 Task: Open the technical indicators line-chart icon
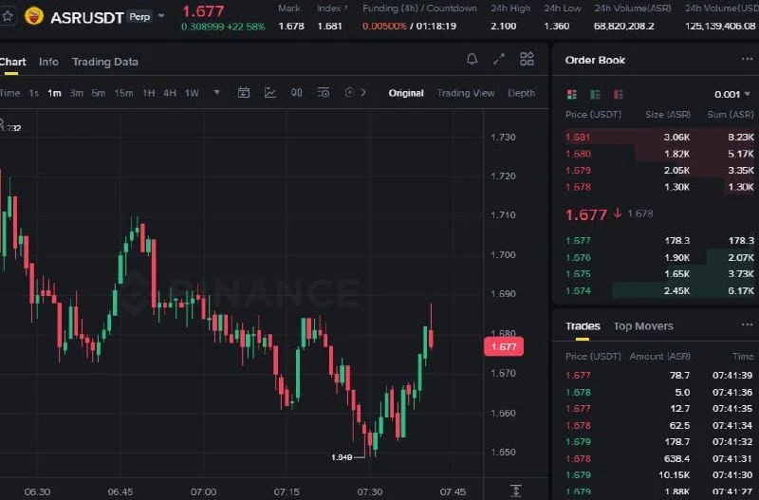click(270, 92)
